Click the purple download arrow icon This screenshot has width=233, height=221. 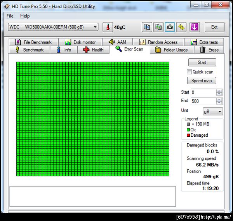[x=195, y=27]
